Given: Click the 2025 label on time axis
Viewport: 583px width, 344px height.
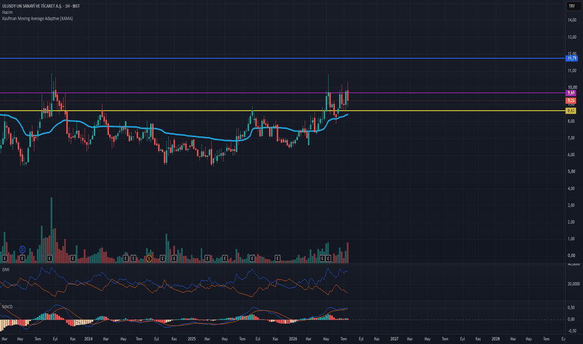Looking at the screenshot, I should point(191,339).
